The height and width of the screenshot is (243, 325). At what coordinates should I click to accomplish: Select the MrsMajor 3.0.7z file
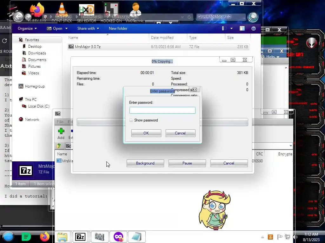[x=158, y=47]
